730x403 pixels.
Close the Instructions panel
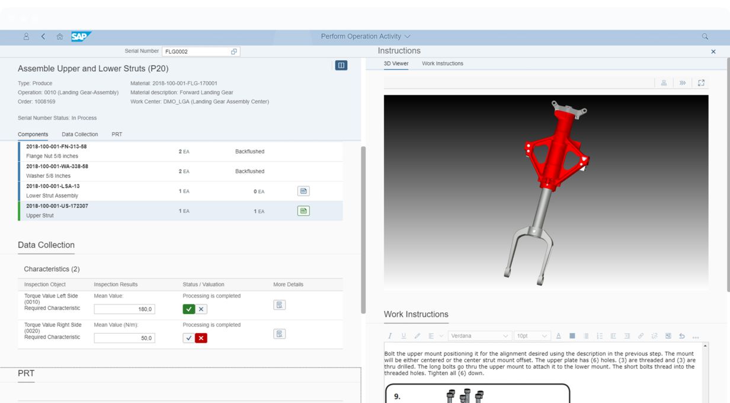tap(713, 52)
